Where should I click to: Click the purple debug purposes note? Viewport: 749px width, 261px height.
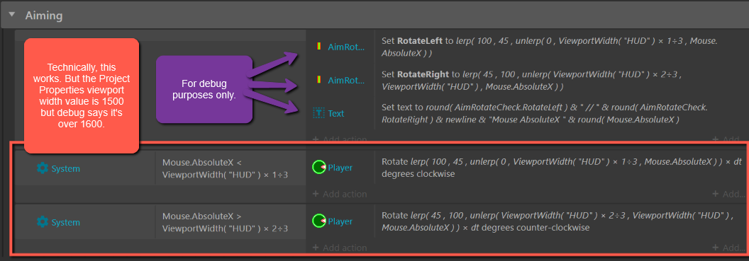204,89
